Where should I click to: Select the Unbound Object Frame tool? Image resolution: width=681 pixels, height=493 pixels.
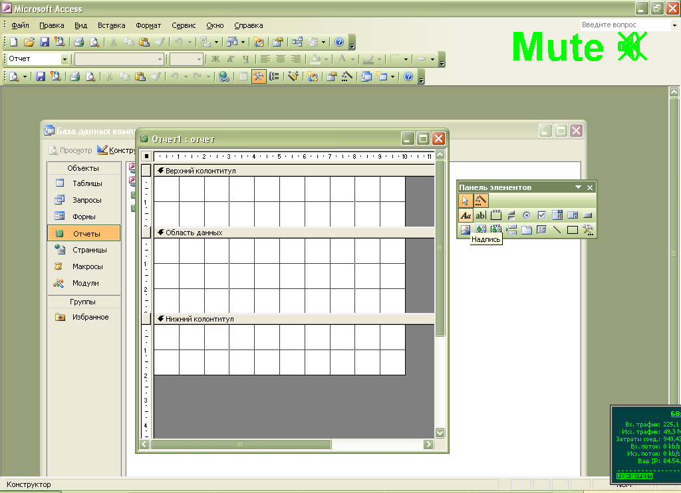click(481, 230)
